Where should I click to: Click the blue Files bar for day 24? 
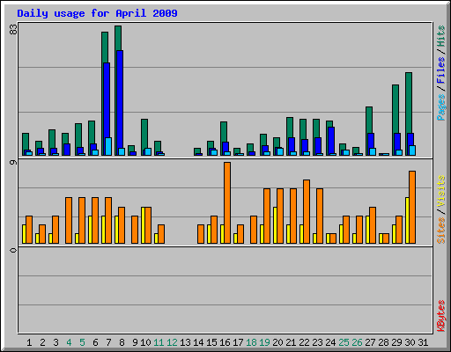pyautogui.click(x=331, y=140)
